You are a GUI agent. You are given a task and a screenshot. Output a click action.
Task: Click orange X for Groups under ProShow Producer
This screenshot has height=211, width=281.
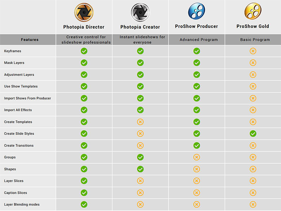pos(197,157)
